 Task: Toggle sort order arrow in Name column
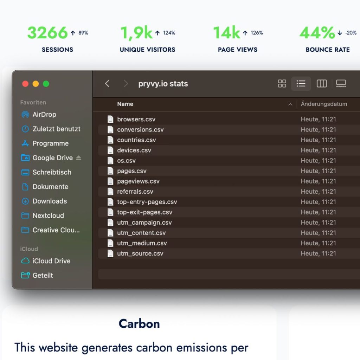pyautogui.click(x=290, y=104)
